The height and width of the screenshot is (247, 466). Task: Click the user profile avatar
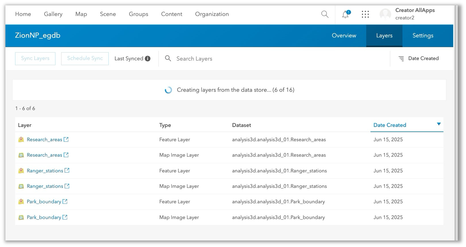pos(385,14)
